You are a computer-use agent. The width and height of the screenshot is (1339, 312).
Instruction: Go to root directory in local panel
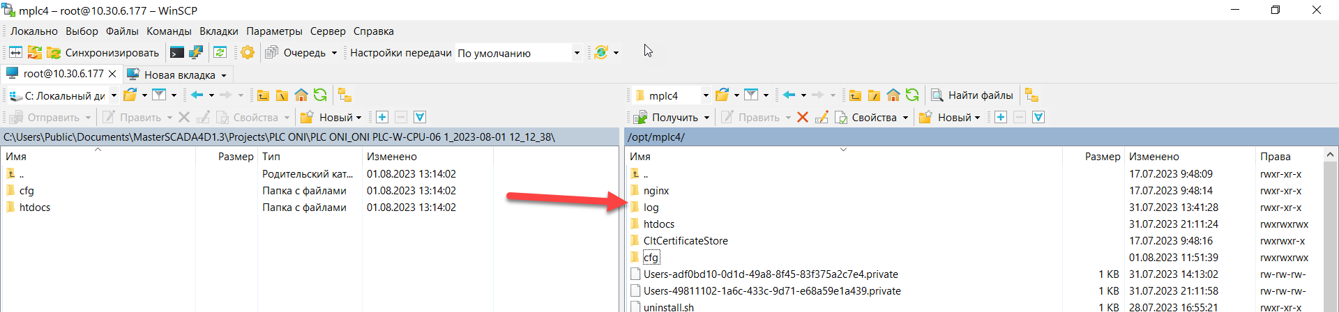(x=282, y=95)
